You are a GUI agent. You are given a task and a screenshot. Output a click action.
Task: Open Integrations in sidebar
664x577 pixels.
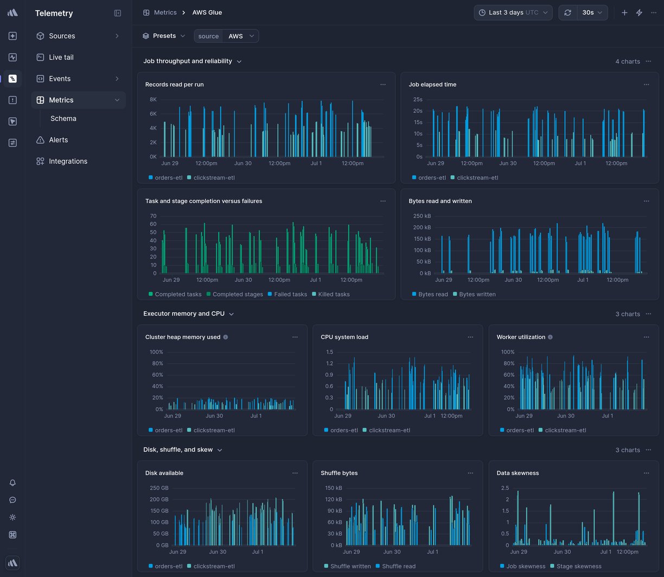tap(78, 161)
